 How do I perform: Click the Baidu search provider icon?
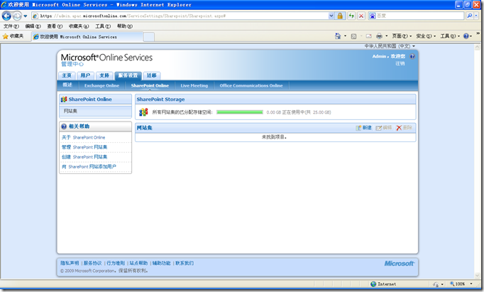click(x=373, y=16)
